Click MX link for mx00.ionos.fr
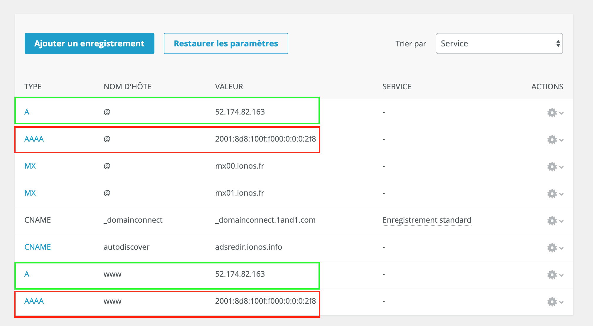This screenshot has width=593, height=326. click(30, 166)
